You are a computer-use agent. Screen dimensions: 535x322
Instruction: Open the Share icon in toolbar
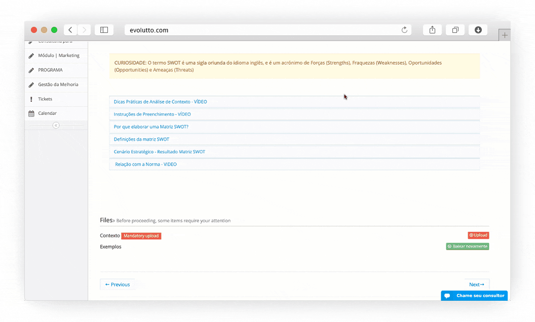[x=432, y=30]
